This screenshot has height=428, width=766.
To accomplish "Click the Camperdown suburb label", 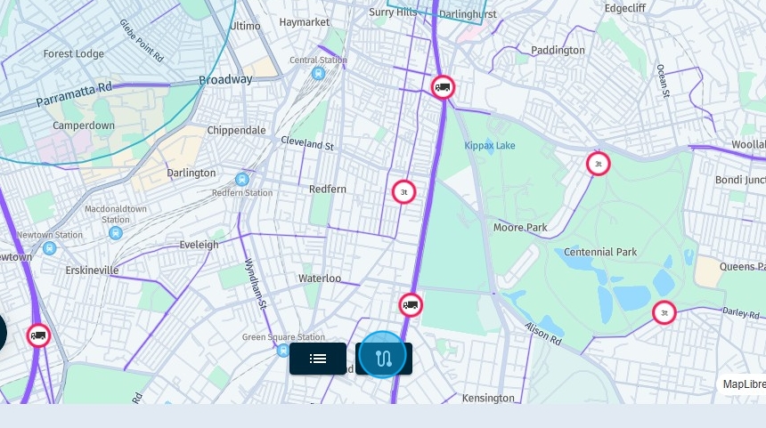I will click(x=84, y=125).
